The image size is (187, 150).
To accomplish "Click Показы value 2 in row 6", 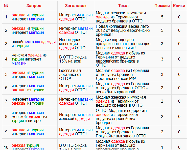I will [162, 88].
